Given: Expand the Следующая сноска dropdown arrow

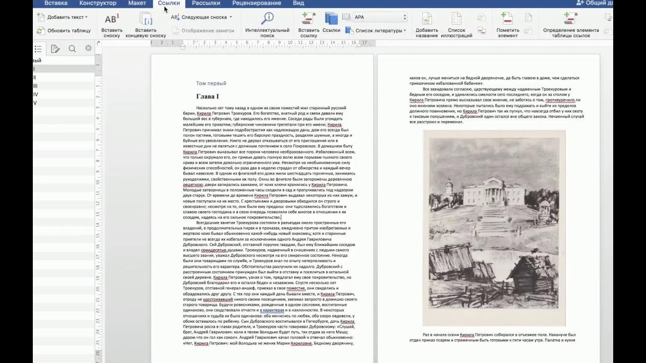Looking at the screenshot, I should click(x=231, y=17).
